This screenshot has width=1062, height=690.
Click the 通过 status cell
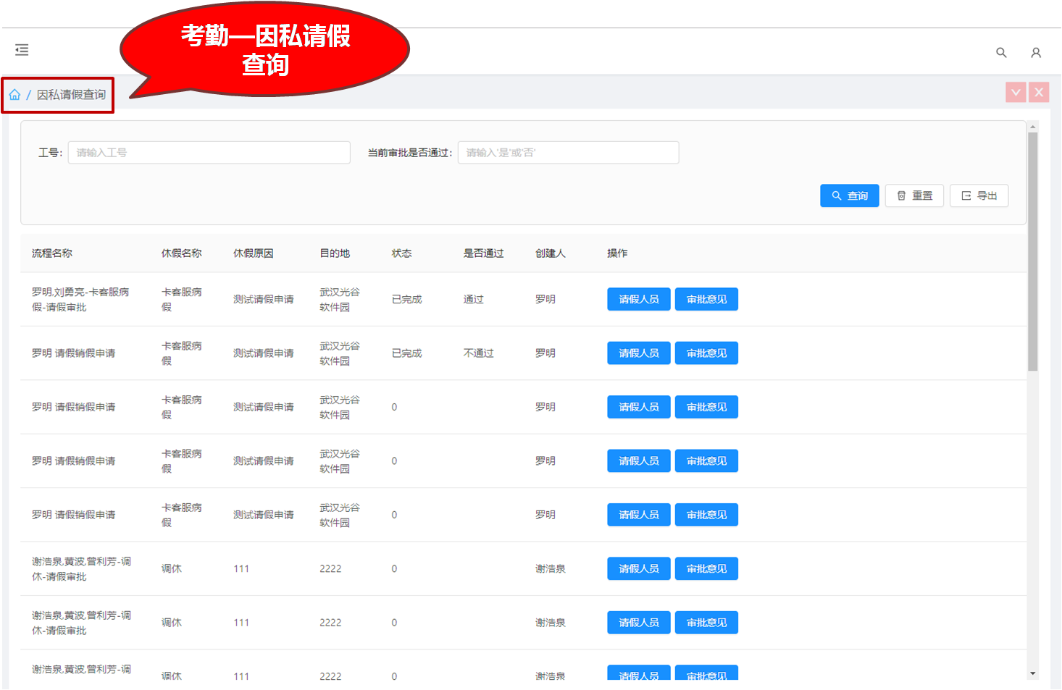473,300
